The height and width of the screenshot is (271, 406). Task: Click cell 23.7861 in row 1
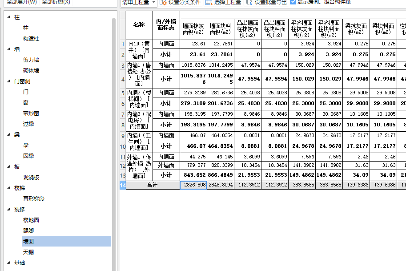pos(221,44)
